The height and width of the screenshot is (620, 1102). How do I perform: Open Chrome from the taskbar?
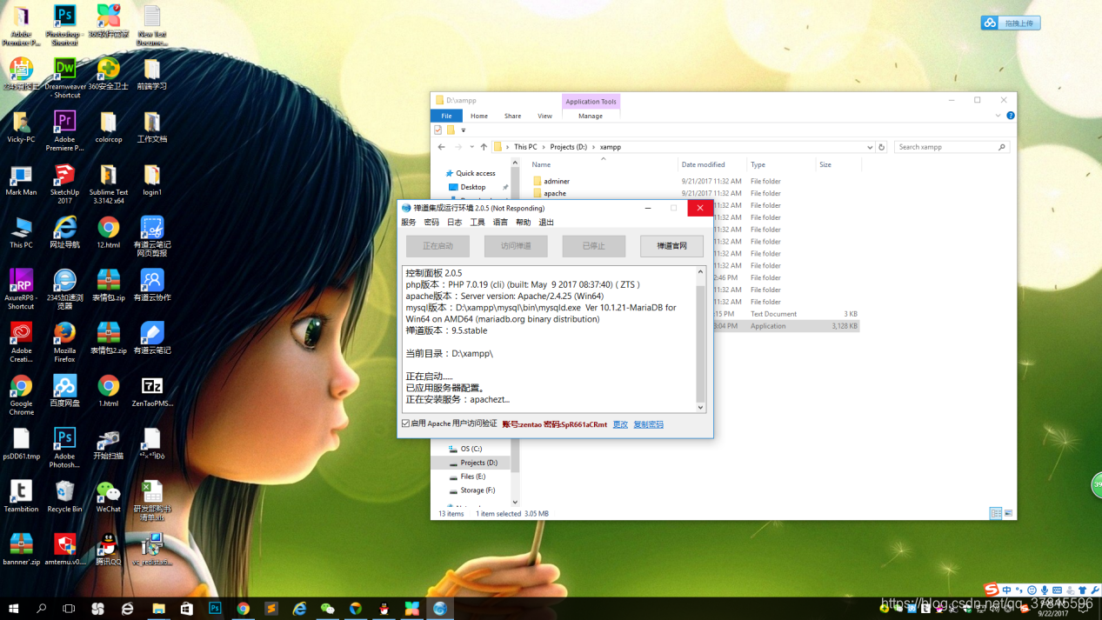[x=244, y=609]
